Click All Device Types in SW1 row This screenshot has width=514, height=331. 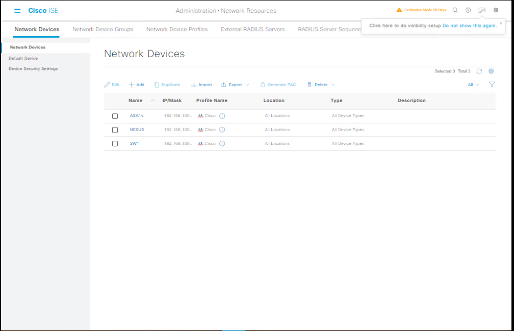pos(348,143)
